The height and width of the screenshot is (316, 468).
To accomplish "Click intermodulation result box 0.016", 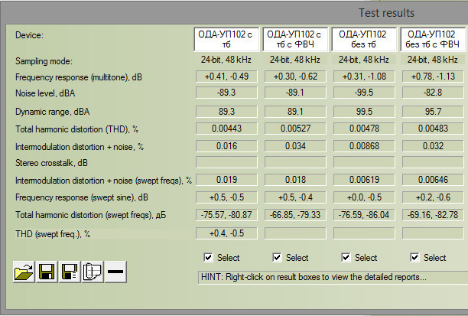I will [226, 146].
